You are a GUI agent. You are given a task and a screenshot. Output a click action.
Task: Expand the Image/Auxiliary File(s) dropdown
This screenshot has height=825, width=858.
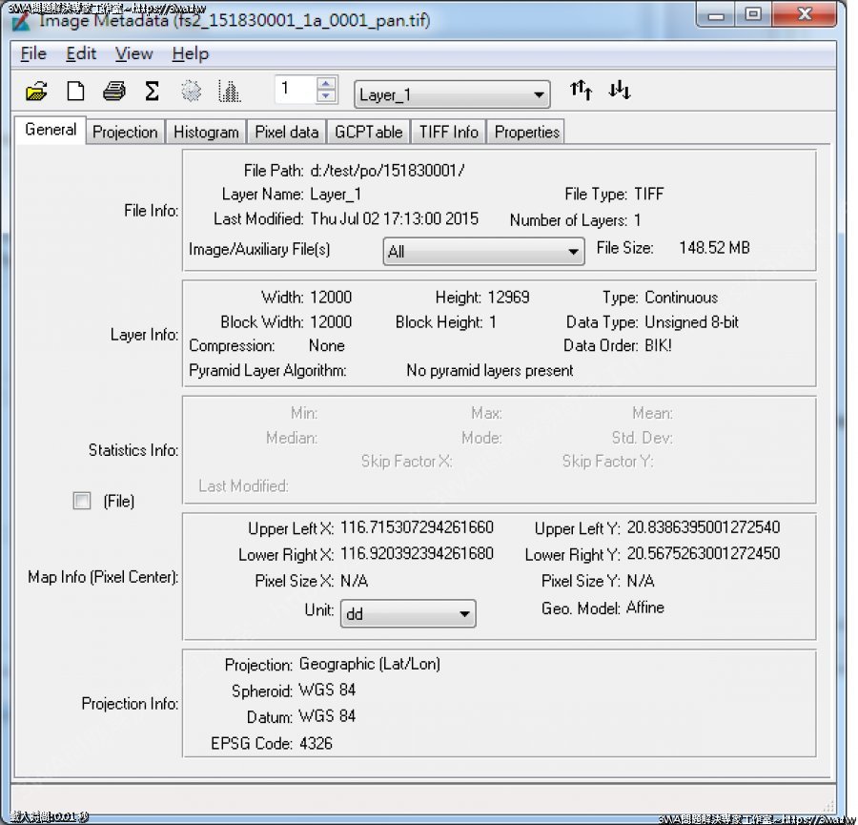click(483, 252)
